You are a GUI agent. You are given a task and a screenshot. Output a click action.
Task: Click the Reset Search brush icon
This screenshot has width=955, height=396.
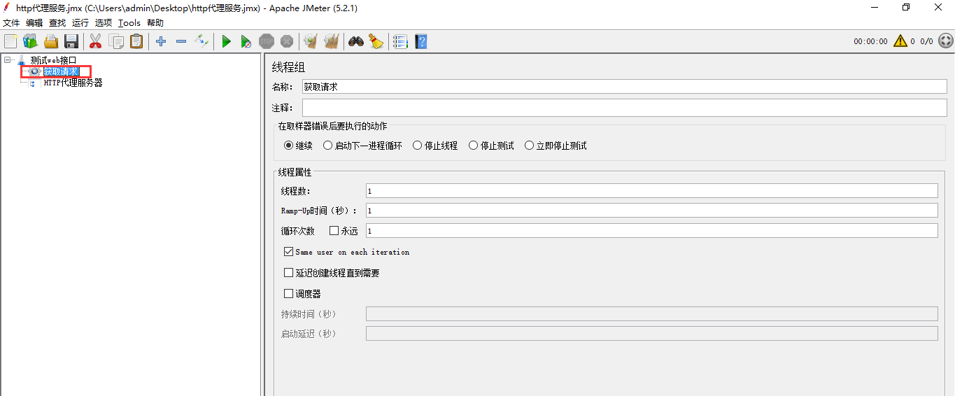point(376,41)
